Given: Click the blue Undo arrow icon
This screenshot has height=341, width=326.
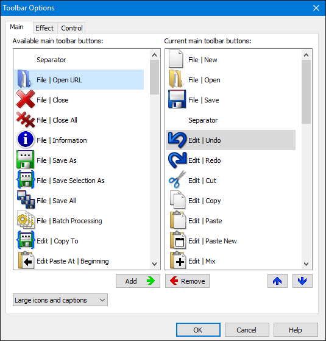Looking at the screenshot, I should point(177,140).
